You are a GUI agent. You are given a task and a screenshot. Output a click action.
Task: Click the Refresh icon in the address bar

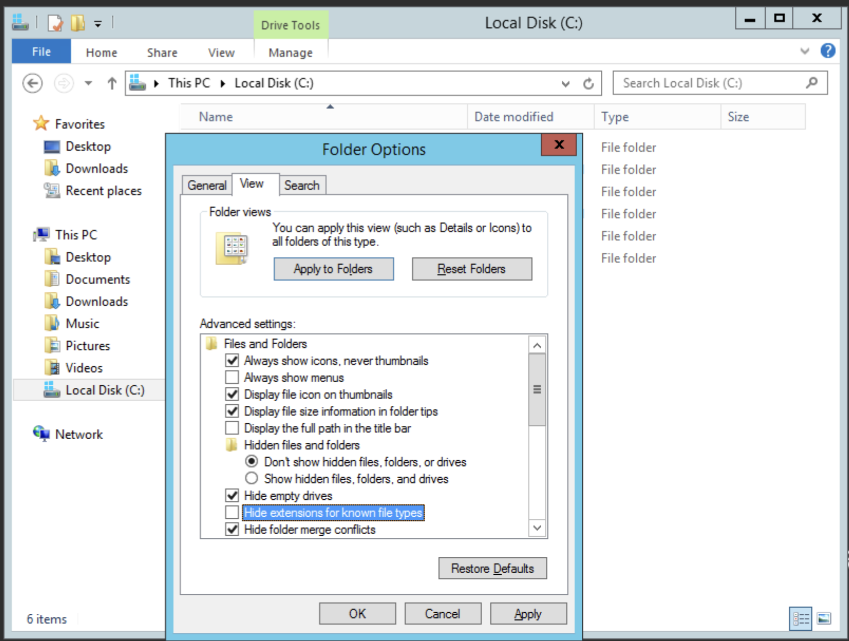tap(589, 83)
